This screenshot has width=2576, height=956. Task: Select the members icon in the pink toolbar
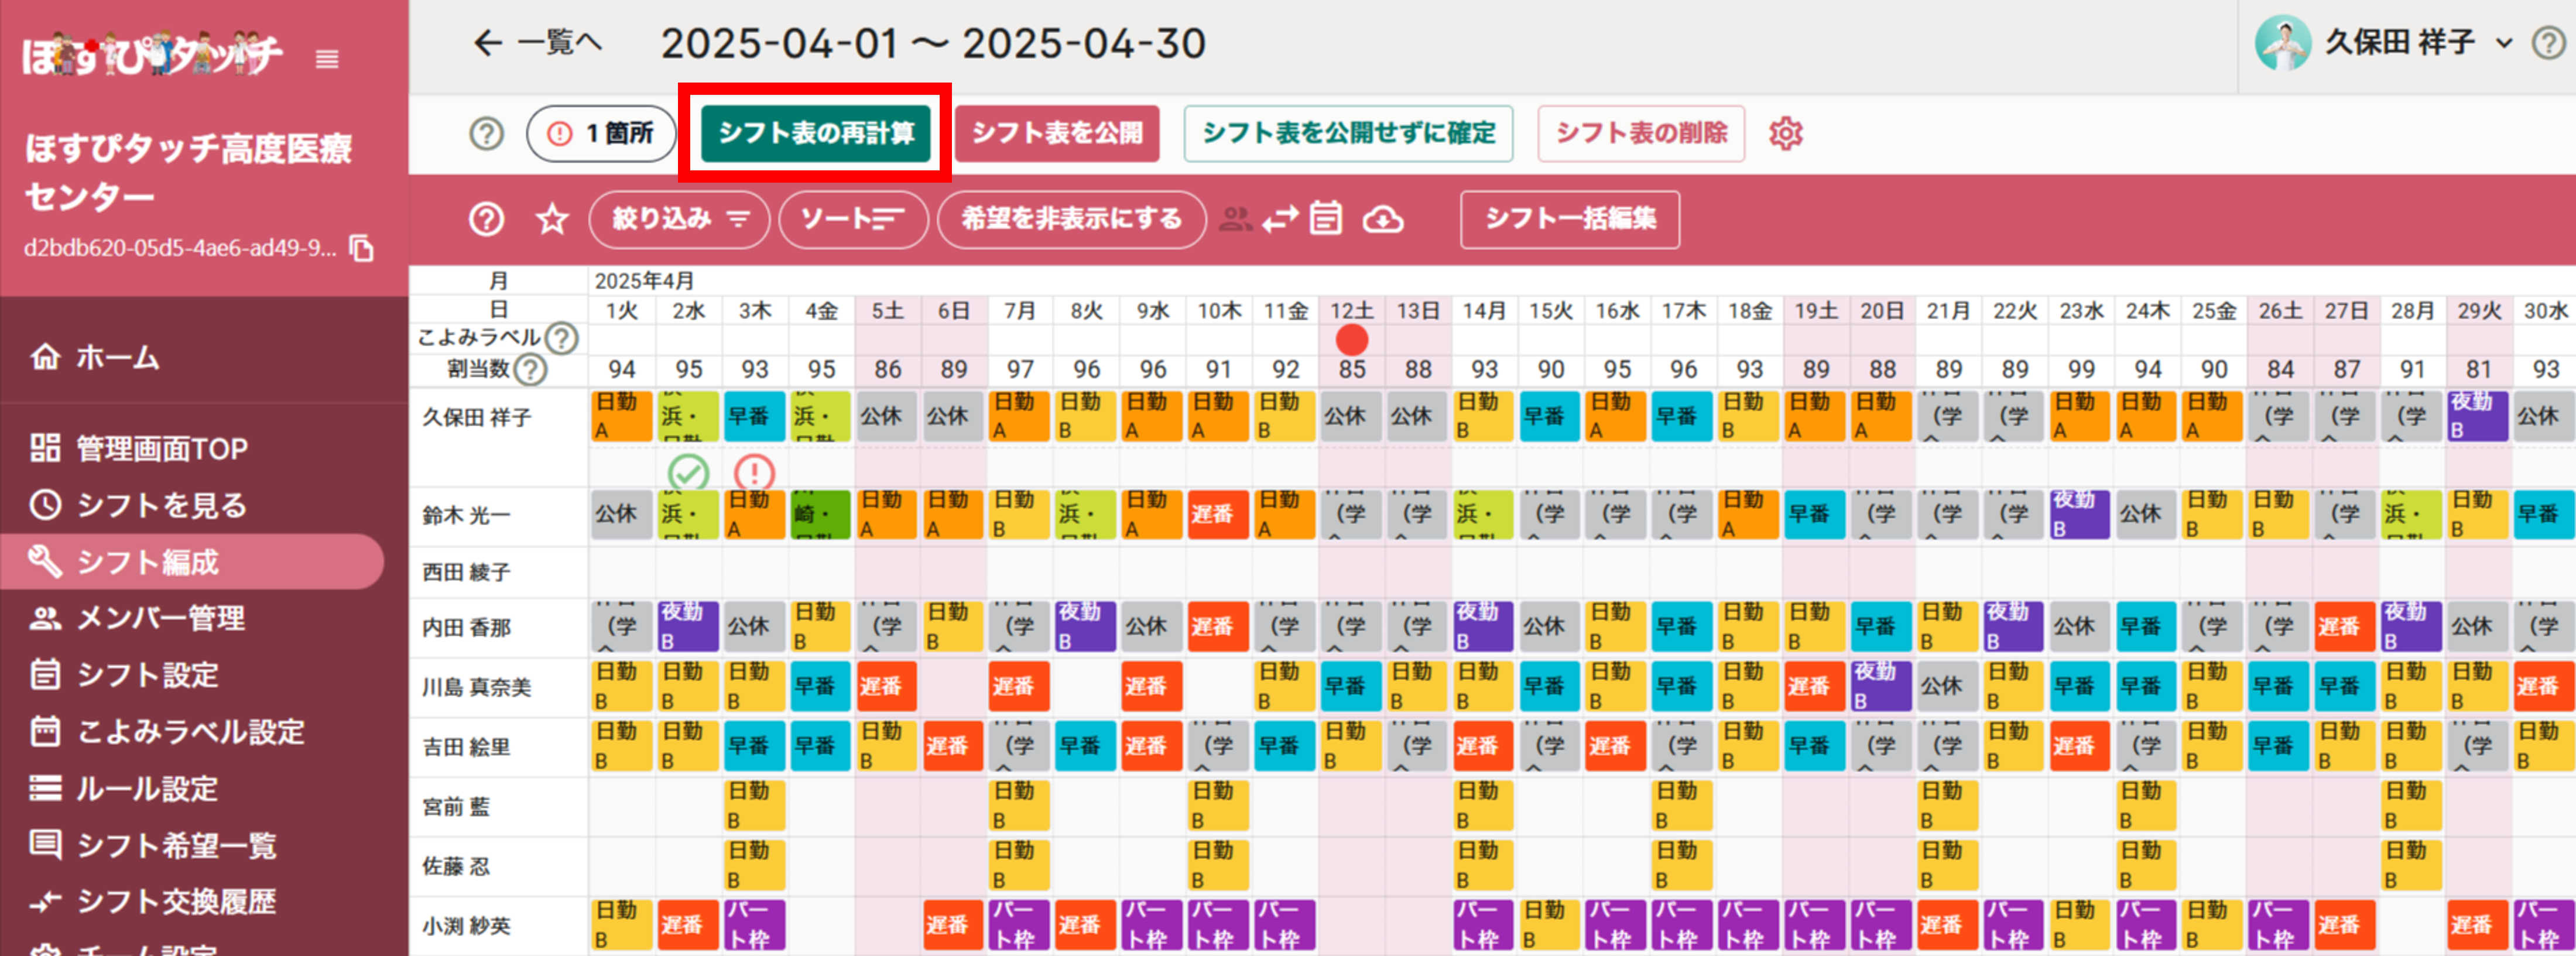click(x=1235, y=220)
